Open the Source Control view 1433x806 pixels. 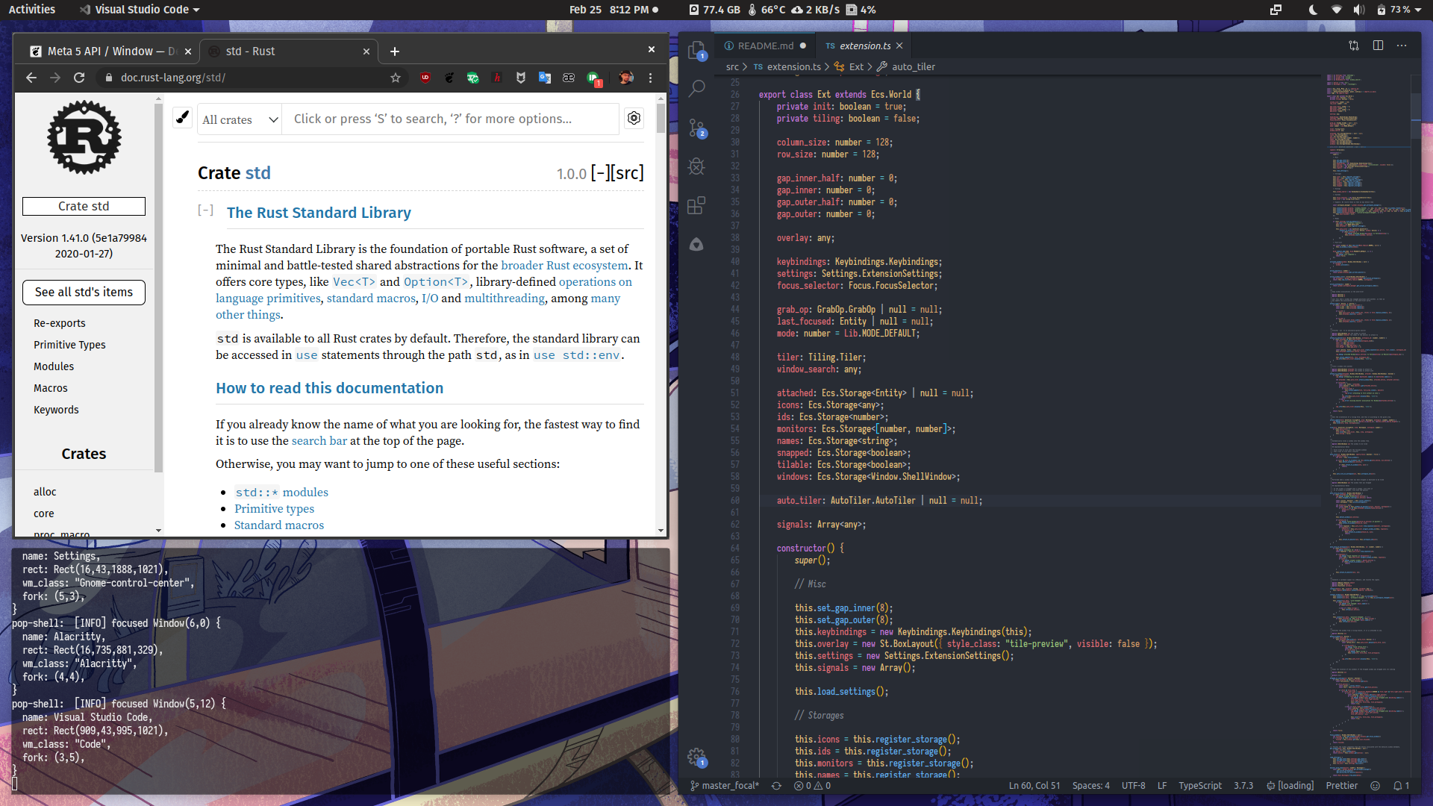(696, 128)
